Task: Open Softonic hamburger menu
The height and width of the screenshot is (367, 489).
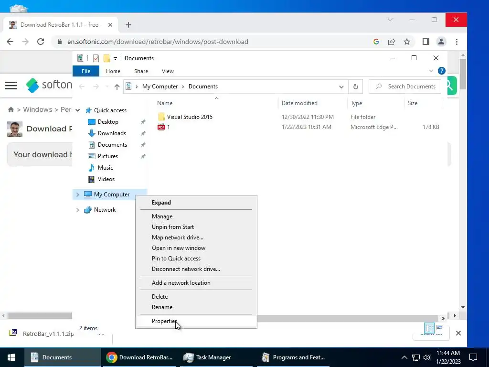Action: tap(11, 85)
